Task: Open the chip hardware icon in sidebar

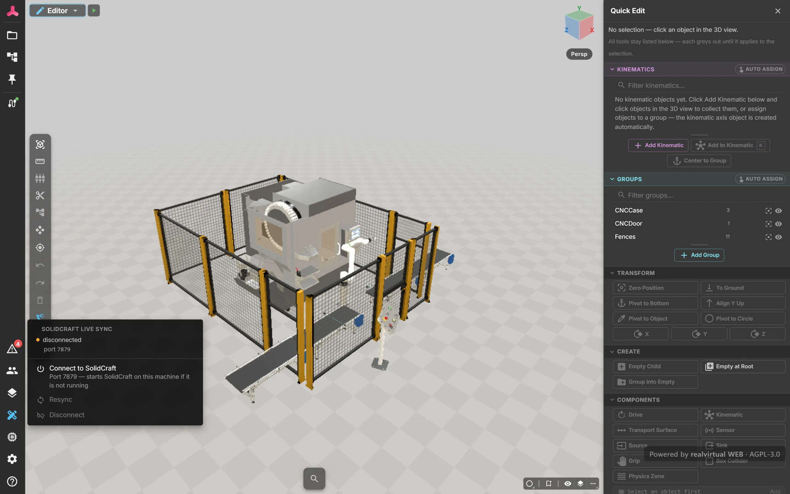Action: click(12, 437)
